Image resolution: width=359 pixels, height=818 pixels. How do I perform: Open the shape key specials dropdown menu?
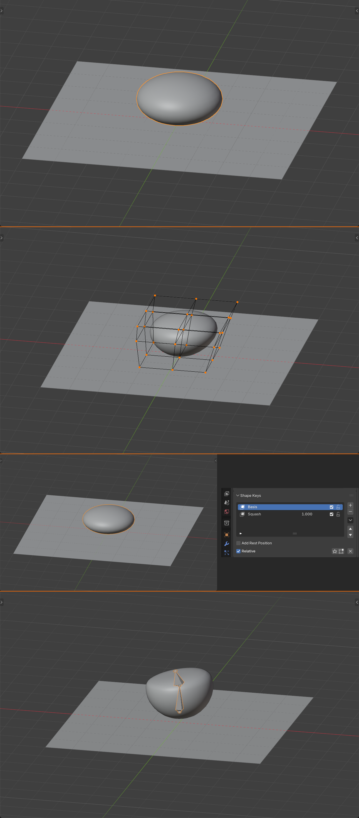point(350,520)
